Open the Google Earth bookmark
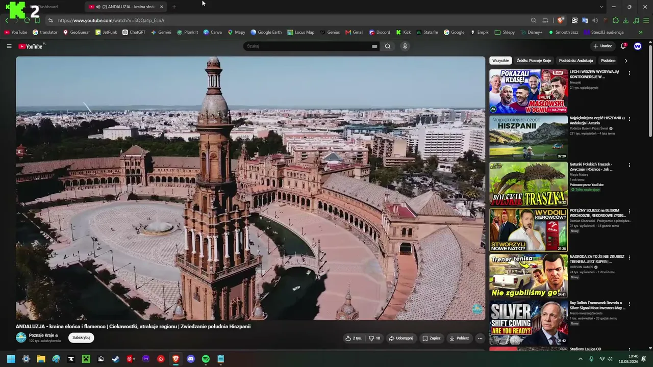The image size is (653, 367). click(x=266, y=32)
